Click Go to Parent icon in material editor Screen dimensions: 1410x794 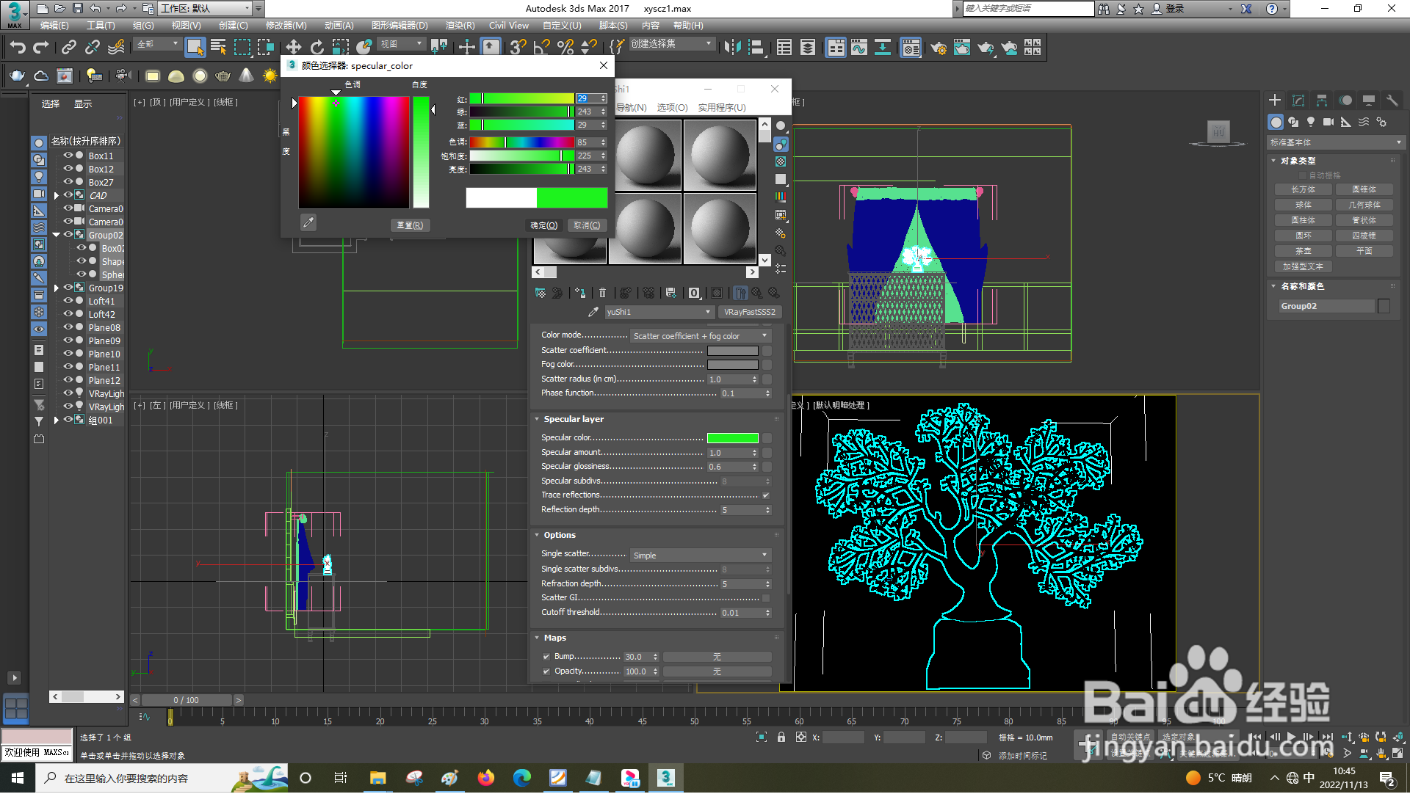(757, 293)
